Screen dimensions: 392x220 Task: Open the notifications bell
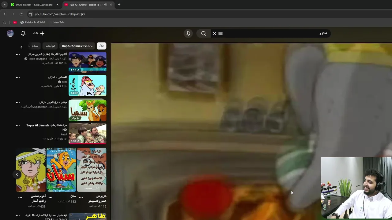[x=23, y=33]
